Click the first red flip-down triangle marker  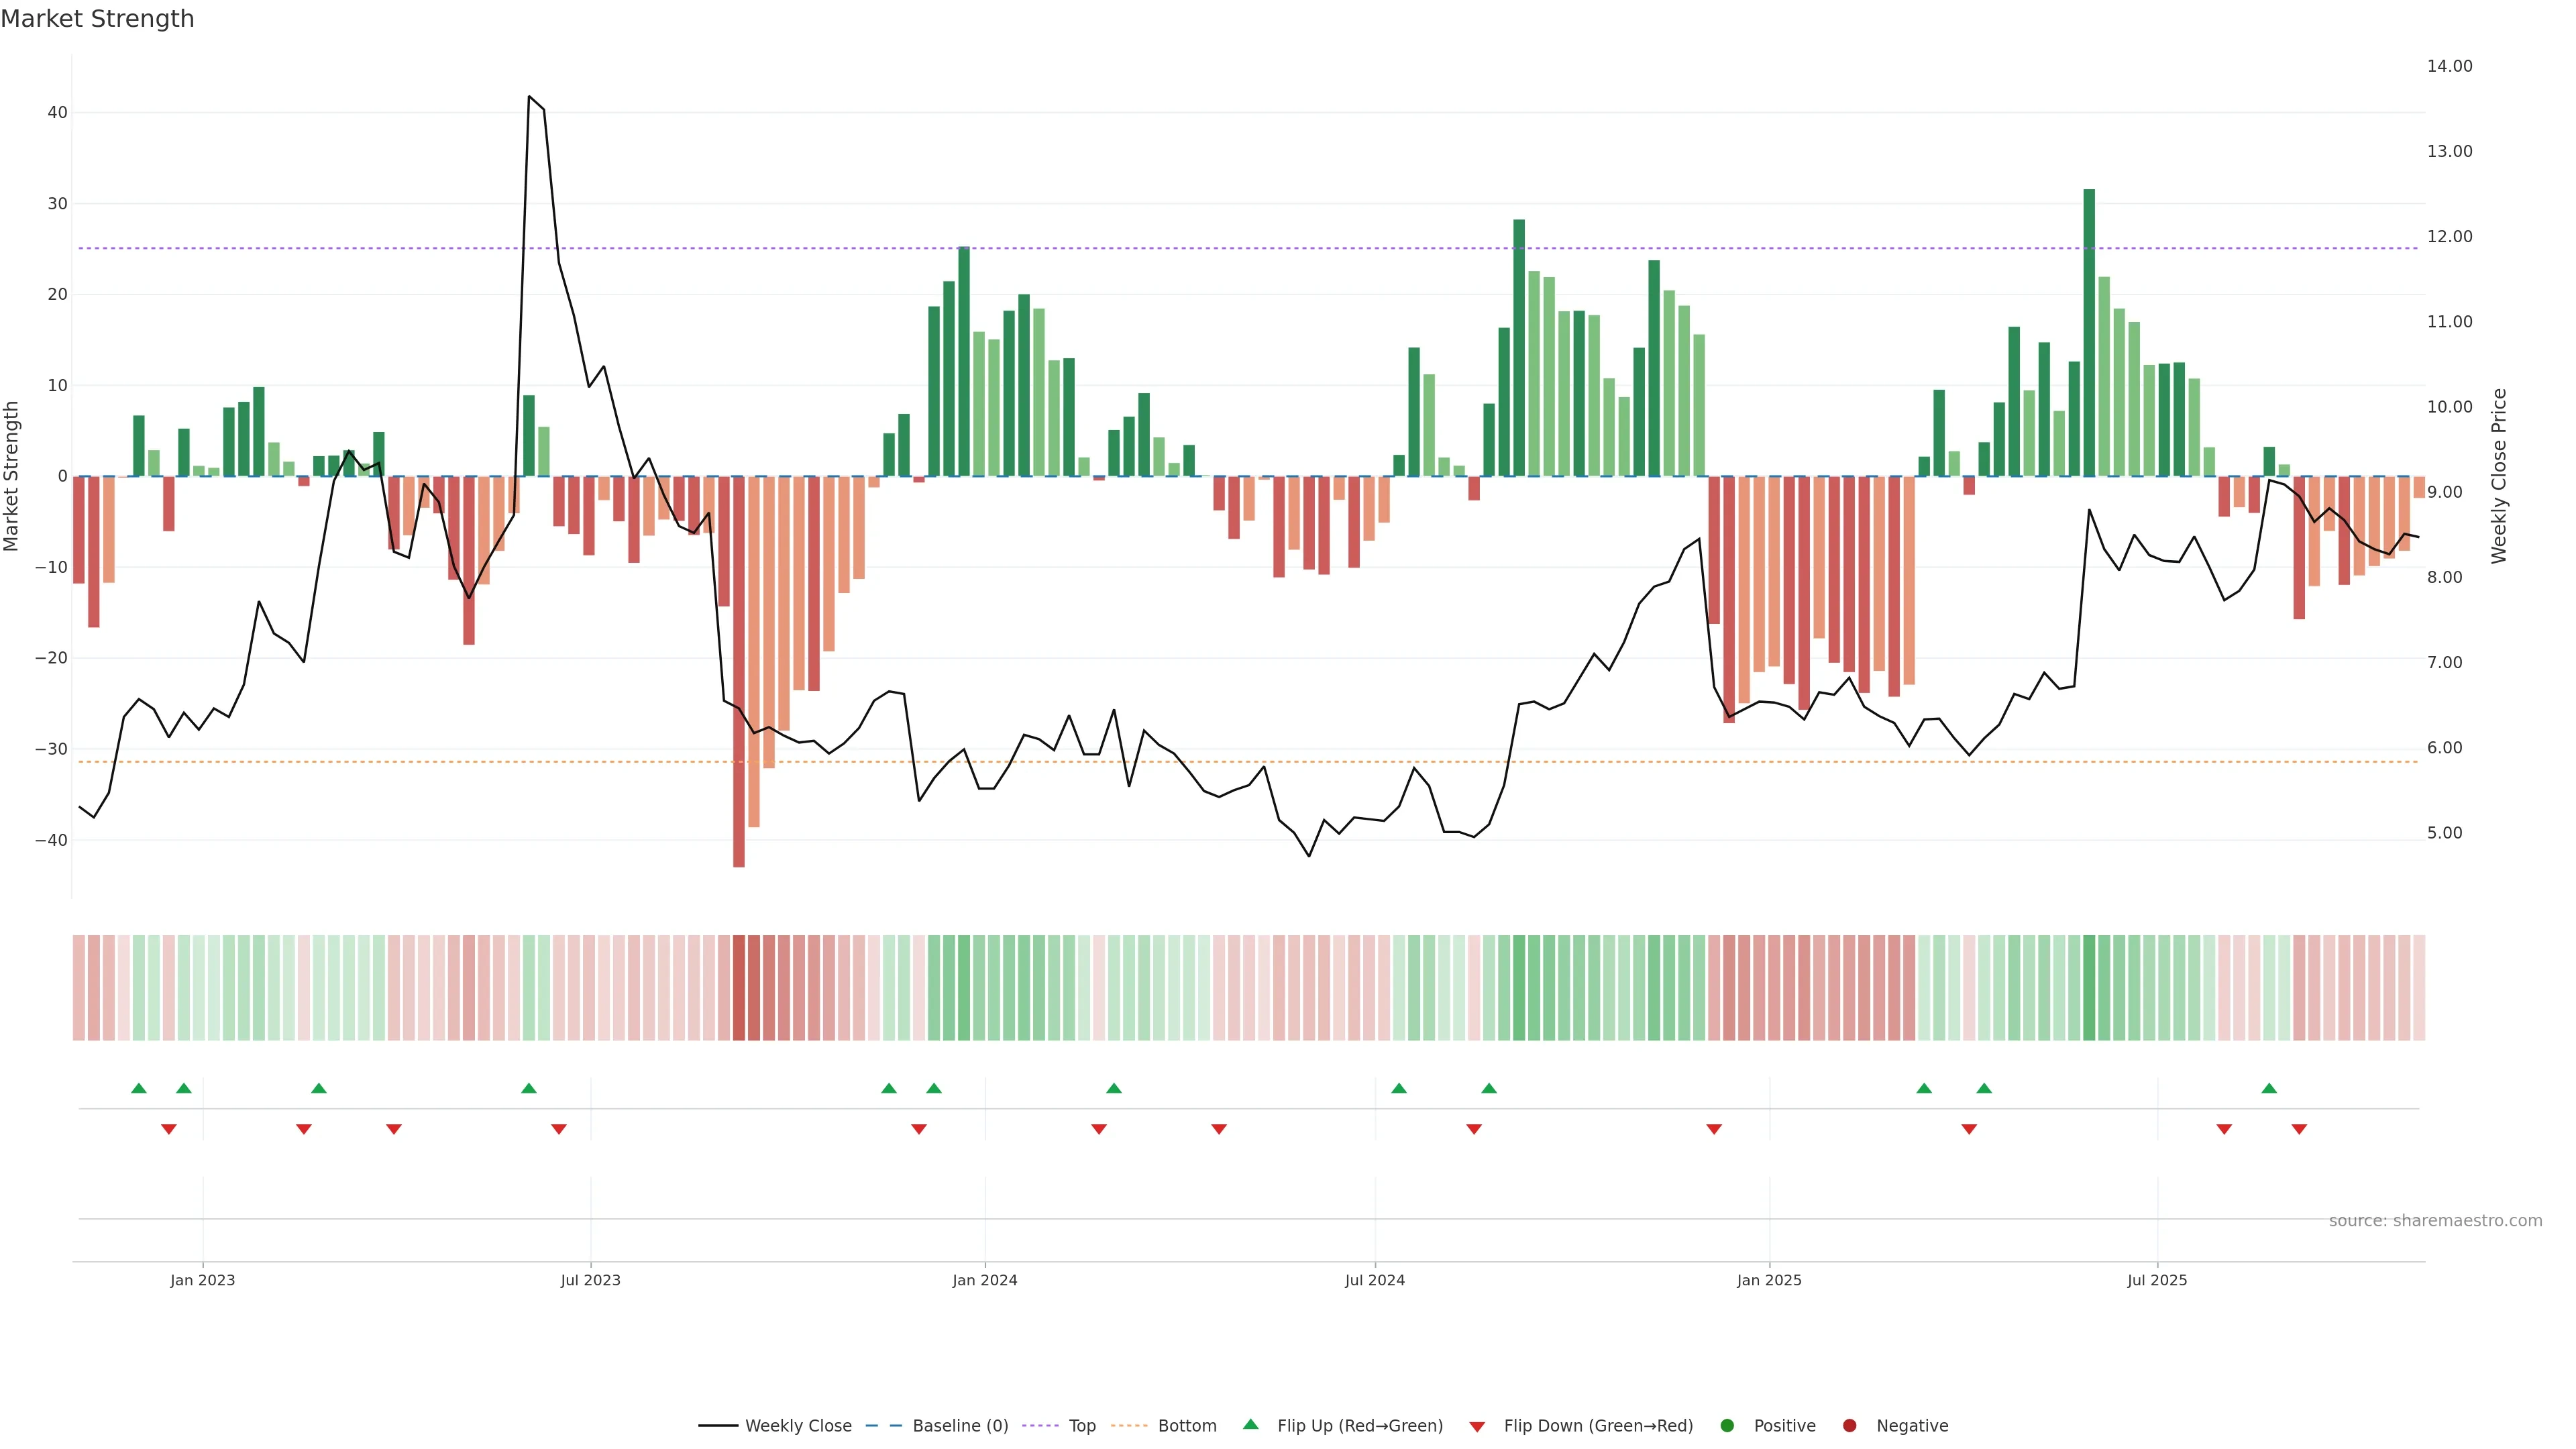[169, 1129]
